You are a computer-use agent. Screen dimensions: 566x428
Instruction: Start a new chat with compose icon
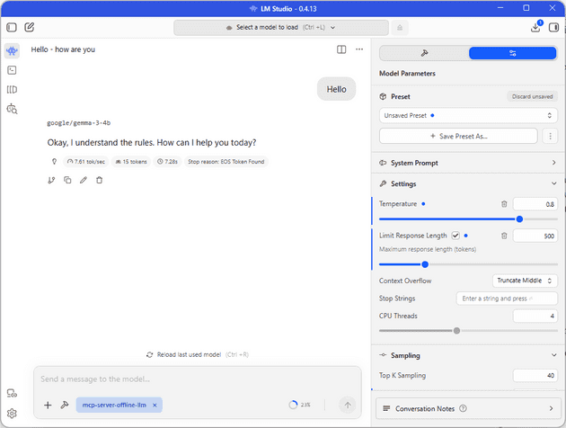(x=30, y=27)
